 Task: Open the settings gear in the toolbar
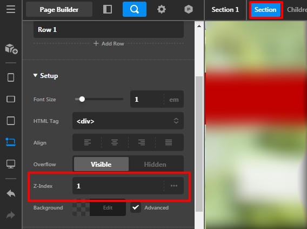click(x=162, y=9)
